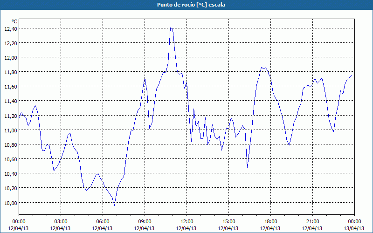Click the 10,80 y-axis label
373x233 pixels.
click(x=11, y=145)
